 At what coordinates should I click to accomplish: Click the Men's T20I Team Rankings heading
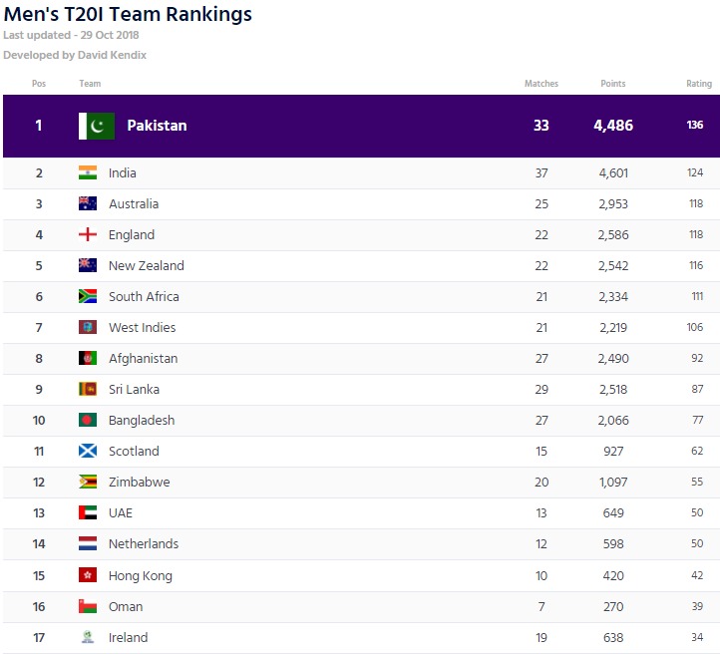128,15
